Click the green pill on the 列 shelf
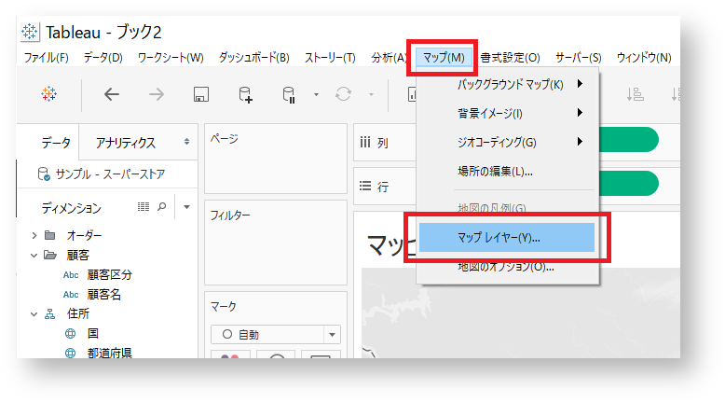The height and width of the screenshot is (403, 725). pos(629,139)
